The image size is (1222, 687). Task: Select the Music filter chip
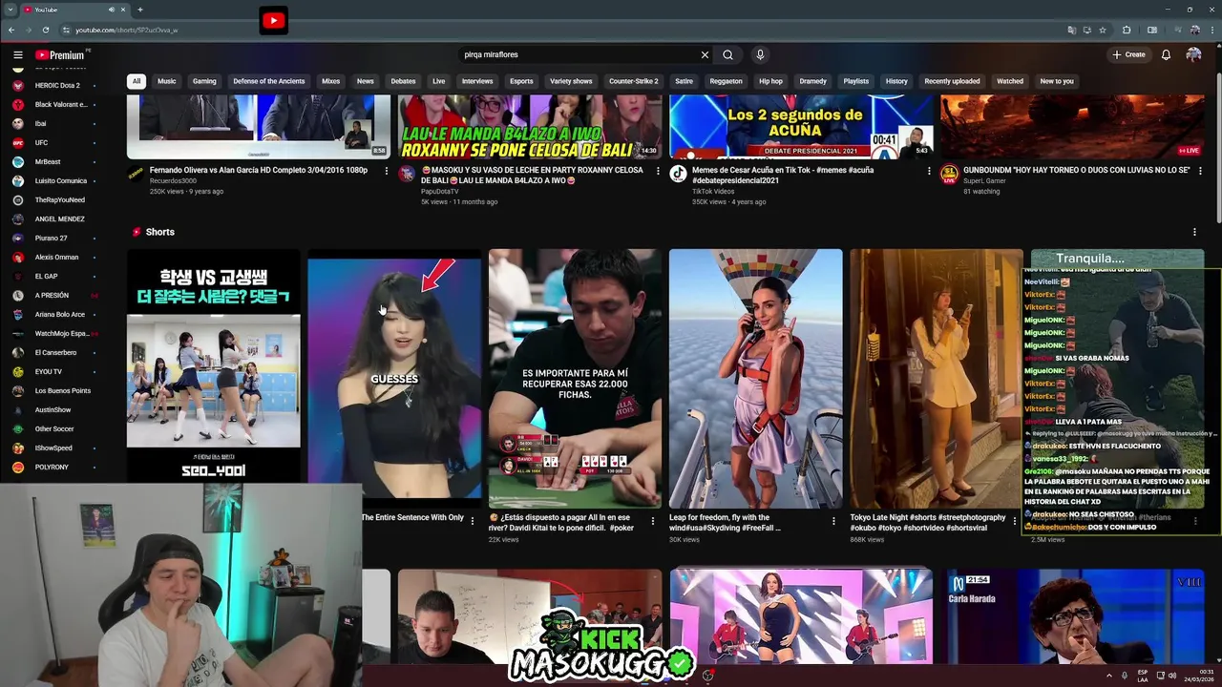(167, 81)
